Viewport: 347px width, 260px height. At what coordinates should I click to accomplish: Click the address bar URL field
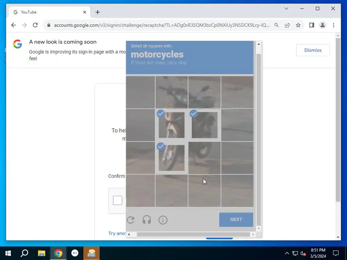click(162, 25)
